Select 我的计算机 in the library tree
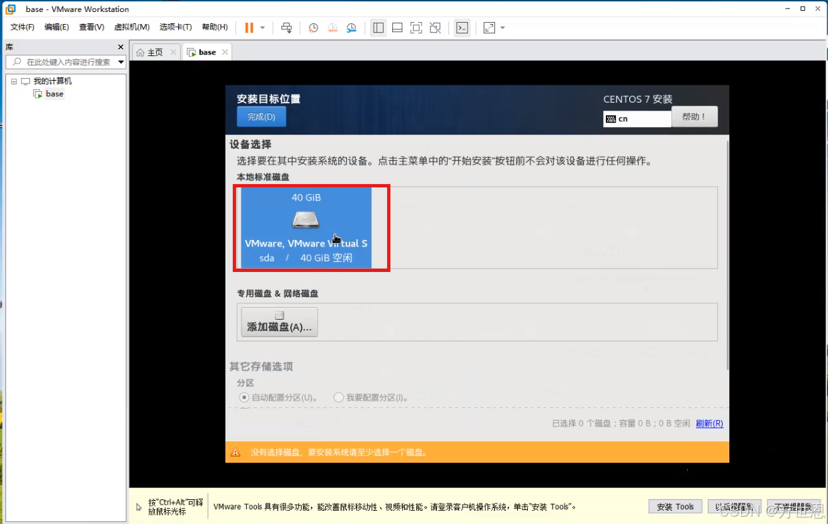This screenshot has width=828, height=524. (x=53, y=81)
